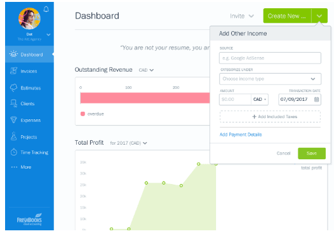
Task: Go to Invoices in the sidebar
Action: pyautogui.click(x=29, y=71)
